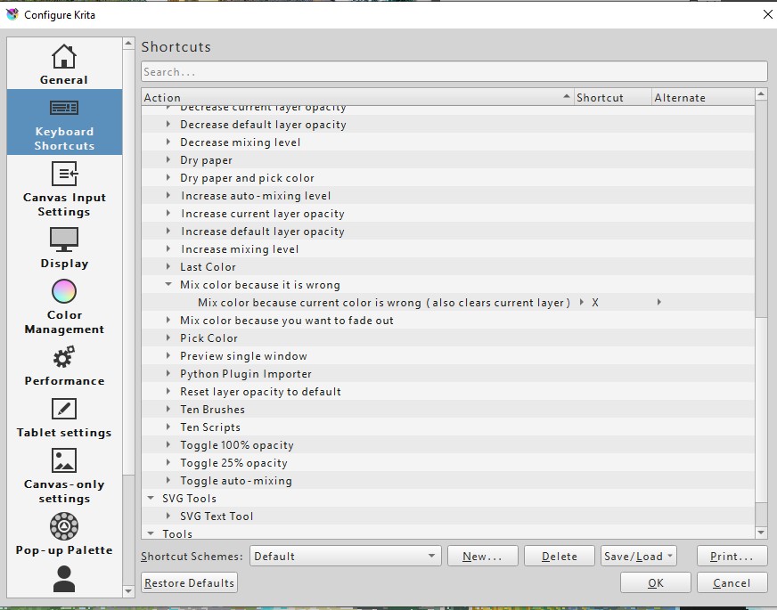
Task: Select Mix color because current color is wrong entry
Action: (384, 303)
